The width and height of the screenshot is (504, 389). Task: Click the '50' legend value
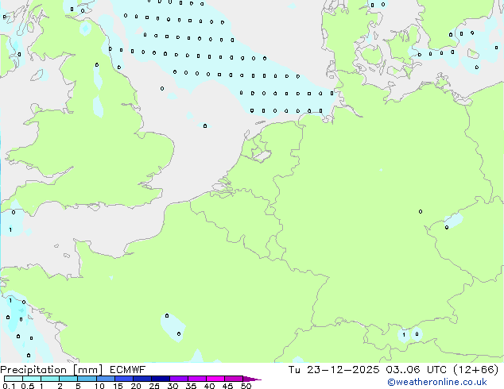(246, 386)
